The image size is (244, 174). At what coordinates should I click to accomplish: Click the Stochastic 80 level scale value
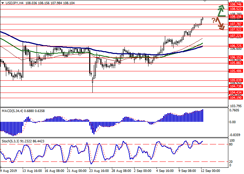point(231,144)
